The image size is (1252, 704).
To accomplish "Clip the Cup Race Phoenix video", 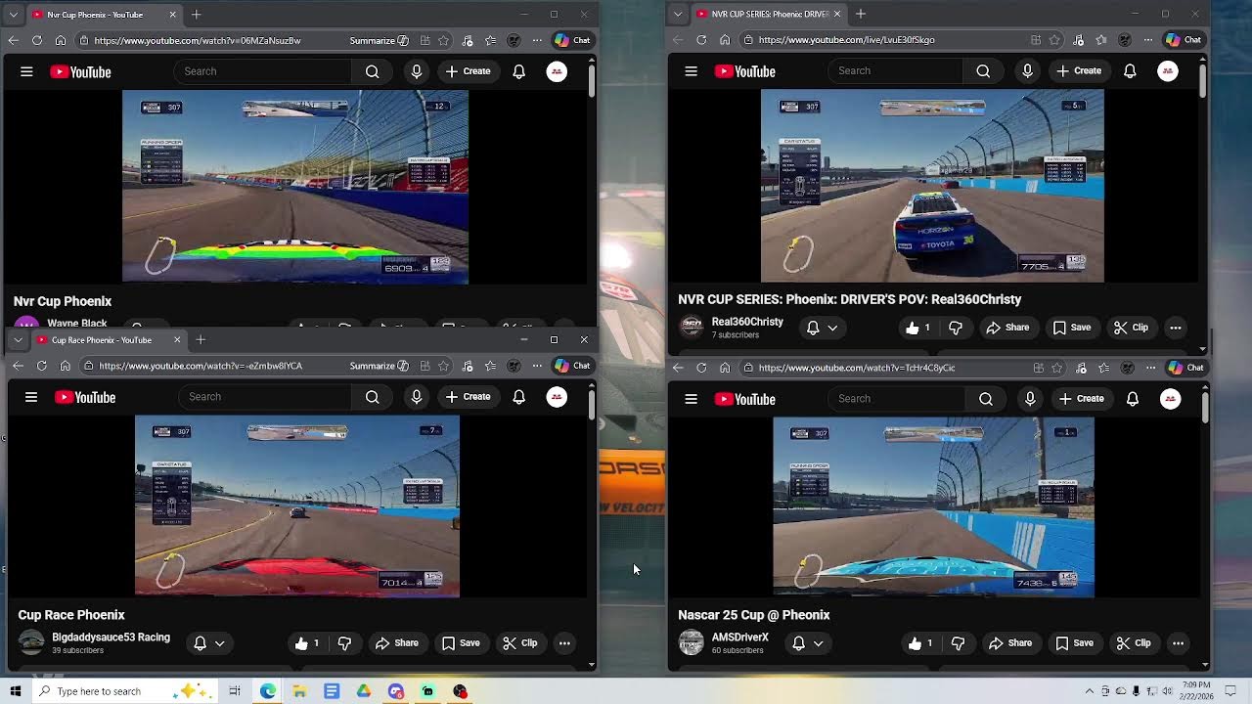I will 519,643.
